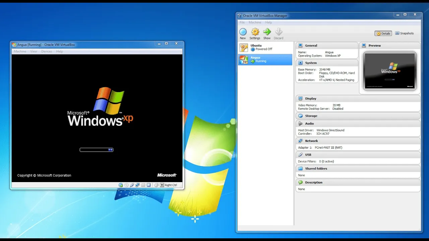Open the System section title link
The height and width of the screenshot is (241, 429).
(x=311, y=63)
